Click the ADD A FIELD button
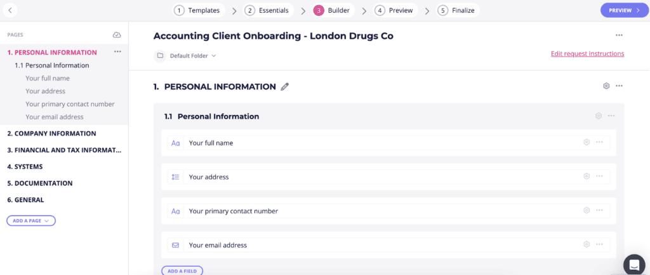This screenshot has width=650, height=275. tap(182, 271)
